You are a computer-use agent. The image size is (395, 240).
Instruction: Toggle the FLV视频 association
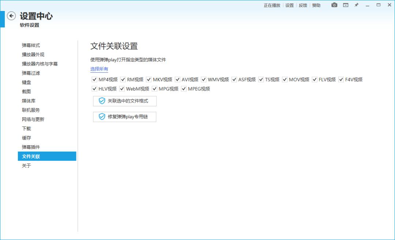pos(314,79)
